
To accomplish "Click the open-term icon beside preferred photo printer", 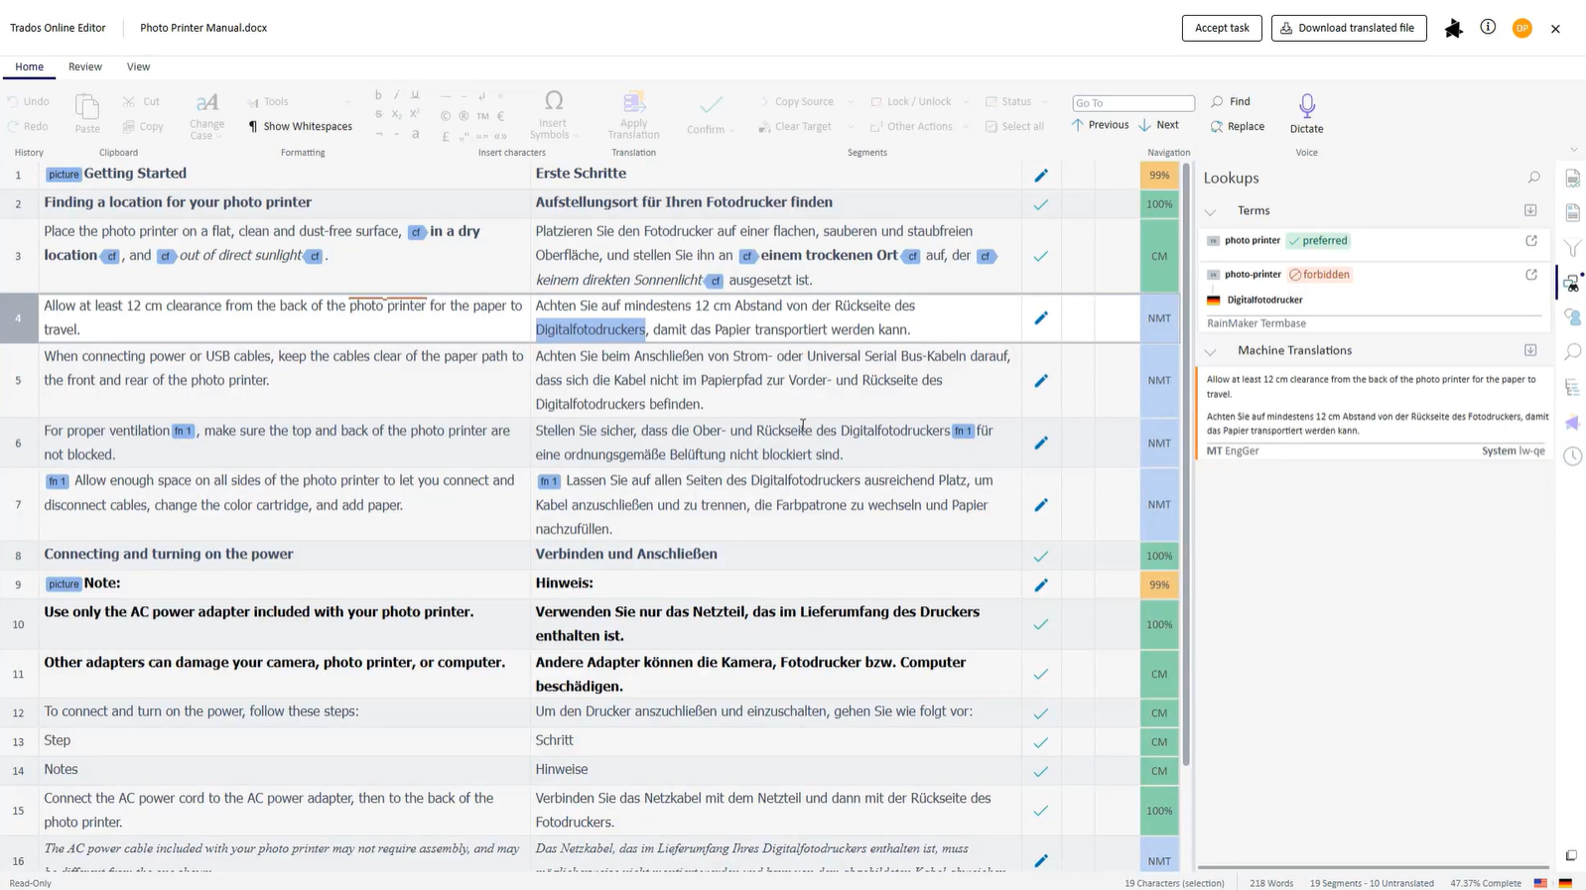I will (1531, 240).
